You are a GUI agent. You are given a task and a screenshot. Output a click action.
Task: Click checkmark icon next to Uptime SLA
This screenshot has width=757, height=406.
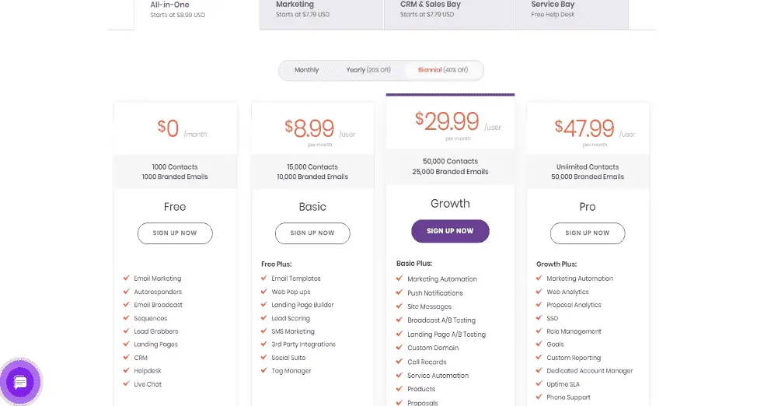tap(539, 383)
